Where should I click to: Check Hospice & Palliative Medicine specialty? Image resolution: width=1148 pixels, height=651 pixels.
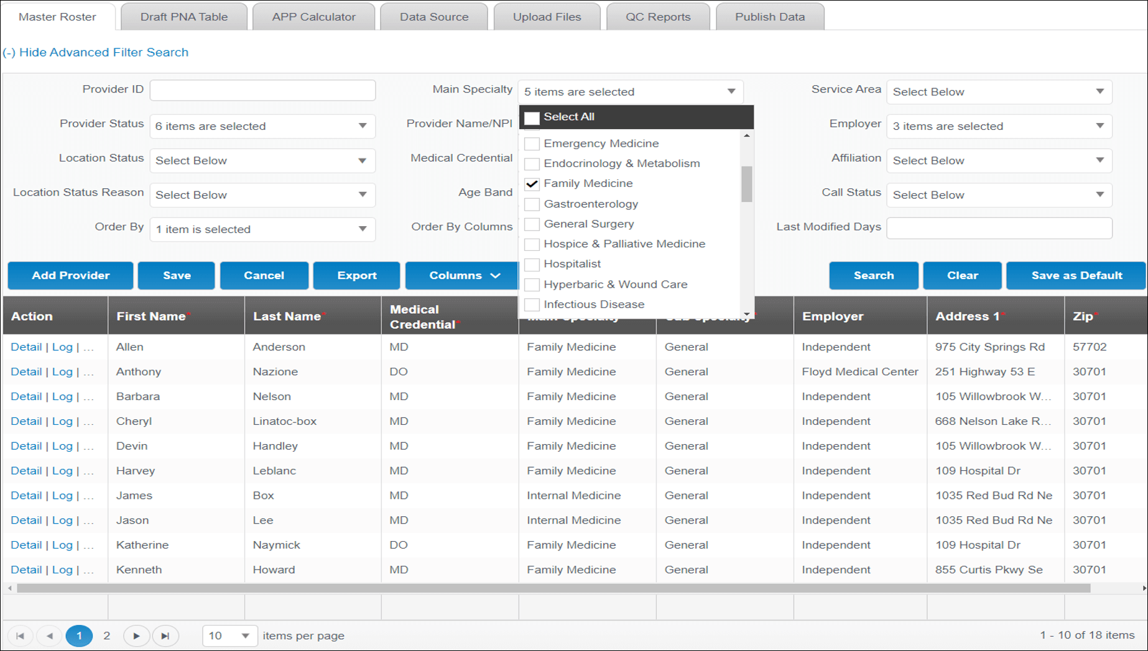532,244
